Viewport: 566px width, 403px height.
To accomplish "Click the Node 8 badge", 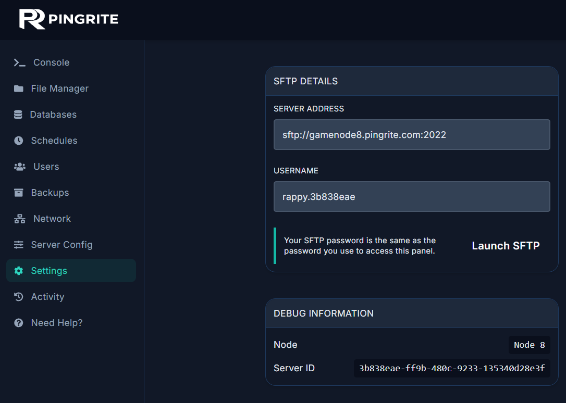I will [x=529, y=345].
